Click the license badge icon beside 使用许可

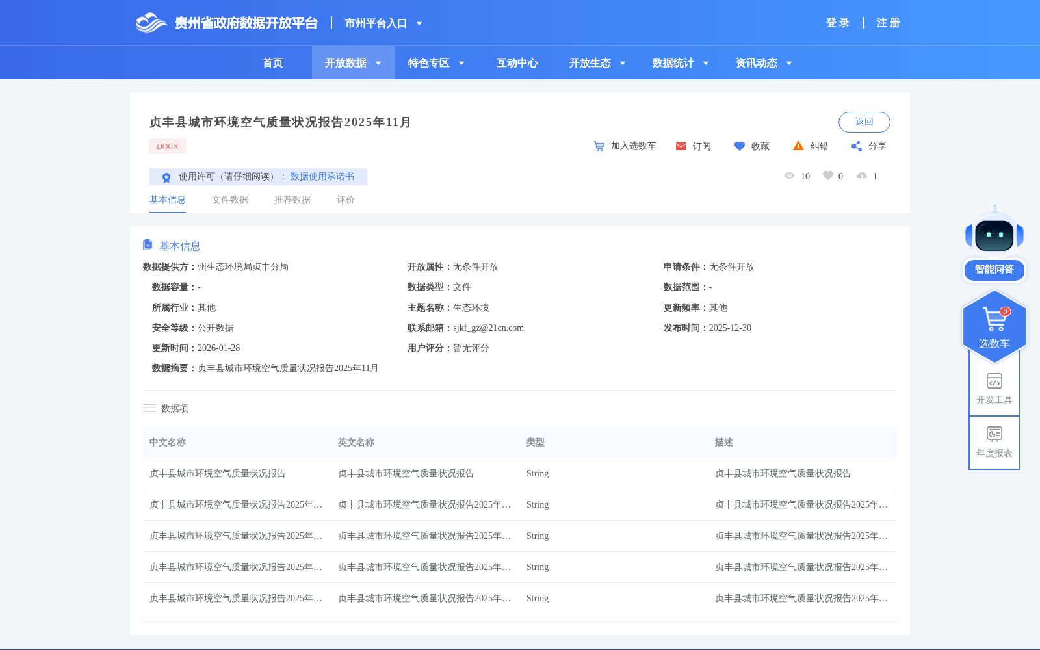166,177
